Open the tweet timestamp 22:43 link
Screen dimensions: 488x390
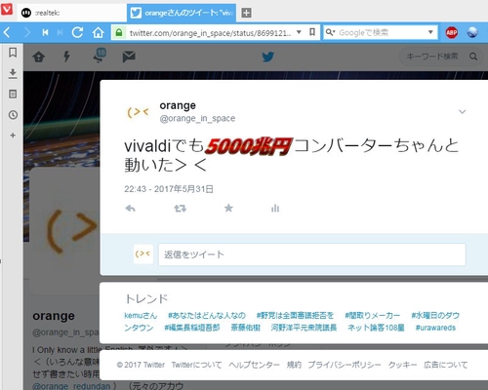click(x=169, y=189)
